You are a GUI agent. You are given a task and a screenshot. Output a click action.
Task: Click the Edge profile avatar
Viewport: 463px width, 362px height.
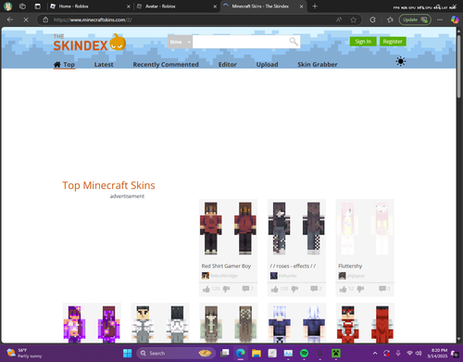tap(8, 6)
